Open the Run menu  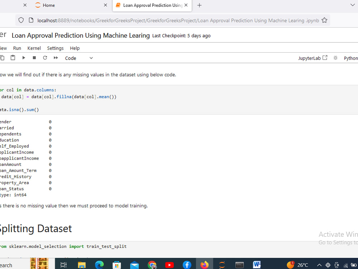click(17, 48)
